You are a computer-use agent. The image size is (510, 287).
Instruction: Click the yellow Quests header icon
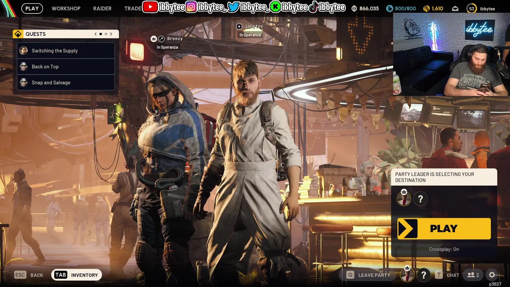(x=18, y=34)
